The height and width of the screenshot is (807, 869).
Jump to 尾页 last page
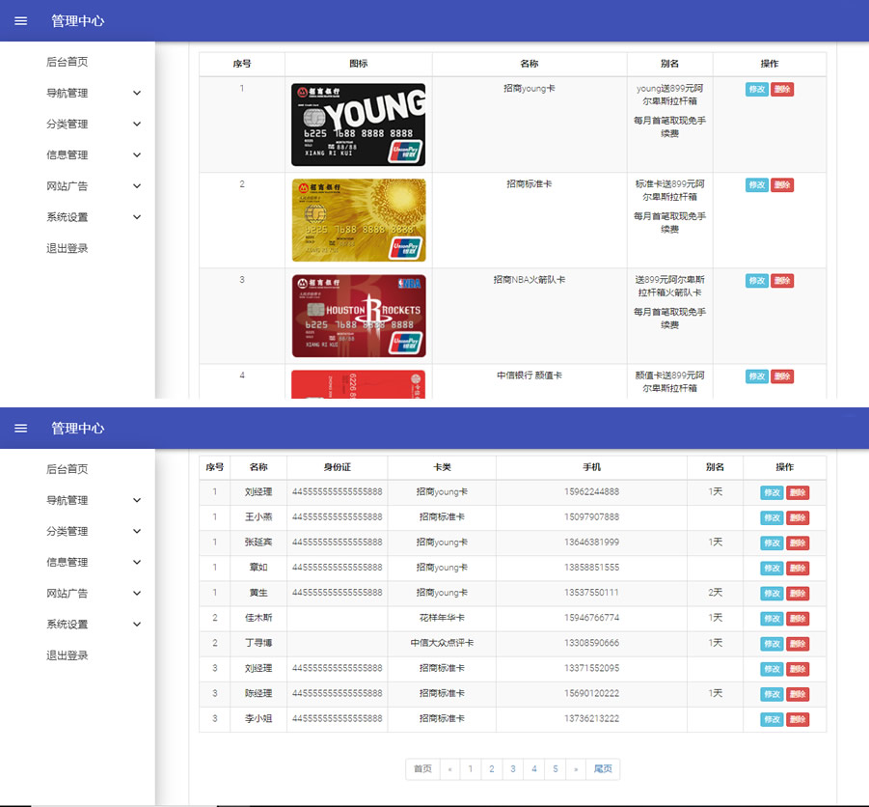coord(603,769)
